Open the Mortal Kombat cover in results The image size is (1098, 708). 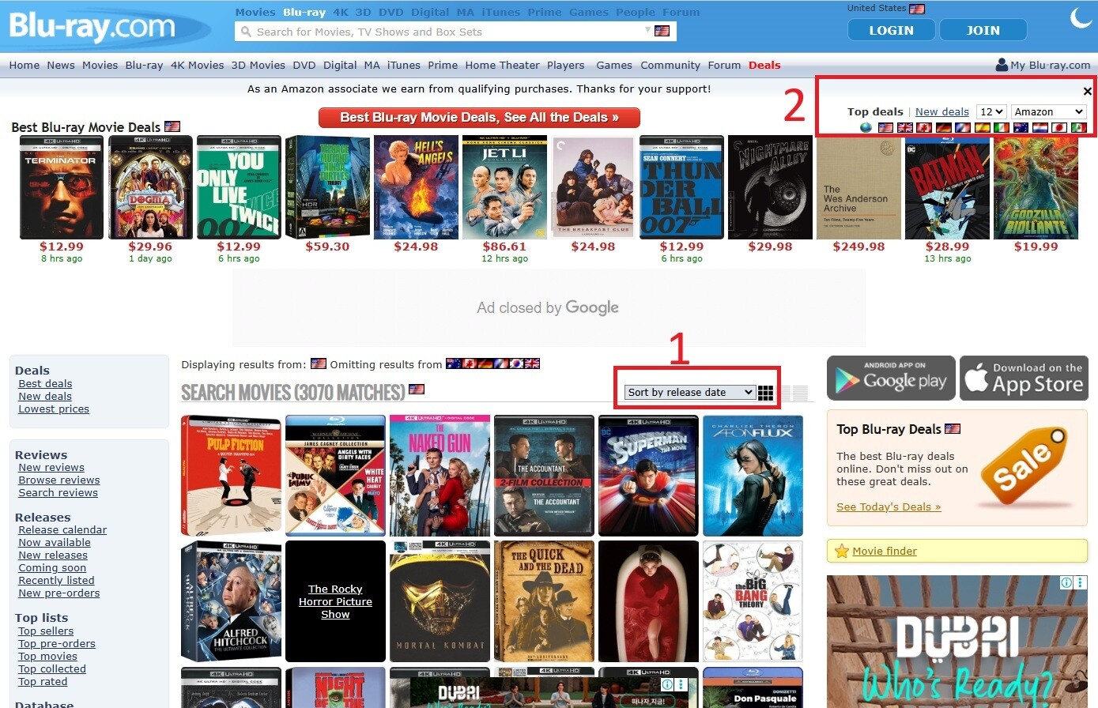440,601
